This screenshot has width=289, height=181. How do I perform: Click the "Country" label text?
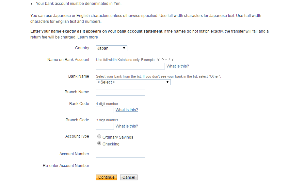pos(82,48)
